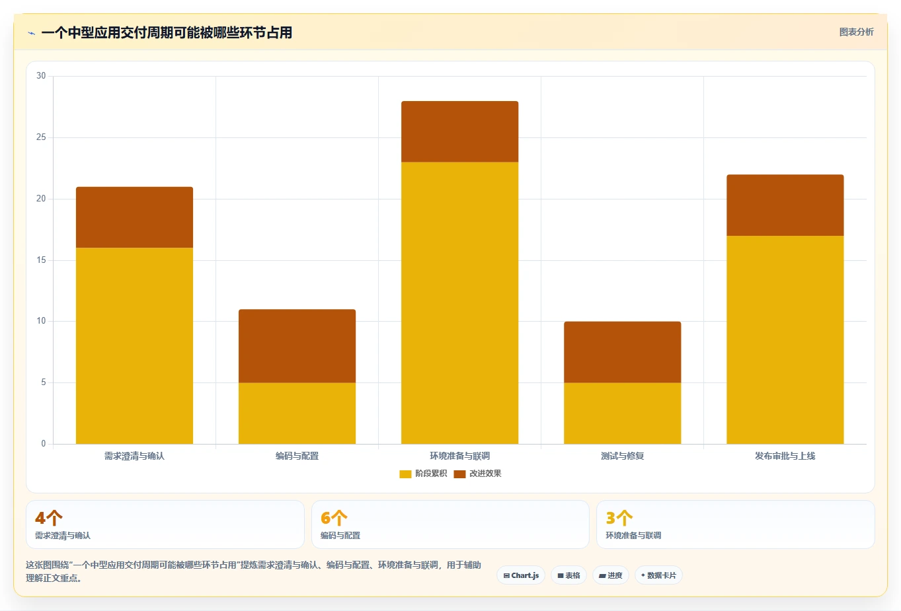Select the Chart.js tag chip

[x=521, y=575]
